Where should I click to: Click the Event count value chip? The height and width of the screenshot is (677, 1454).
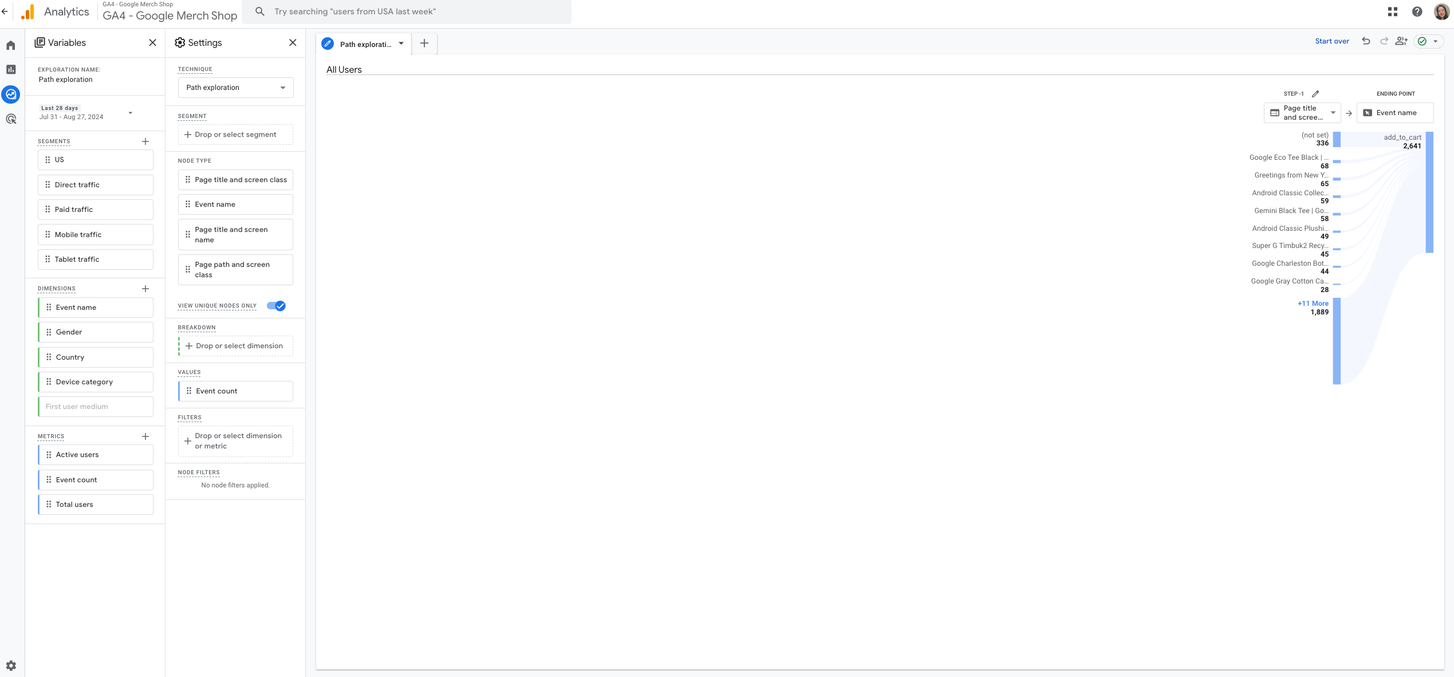[235, 391]
